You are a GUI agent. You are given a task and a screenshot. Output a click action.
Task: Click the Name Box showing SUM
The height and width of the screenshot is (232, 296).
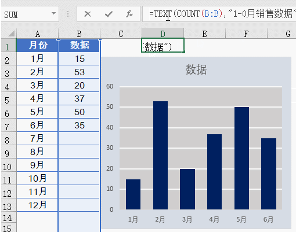(x=30, y=14)
